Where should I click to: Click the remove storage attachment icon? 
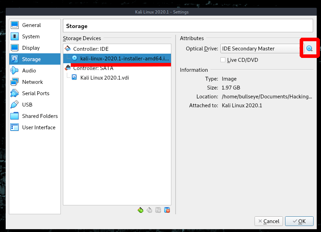point(167,210)
